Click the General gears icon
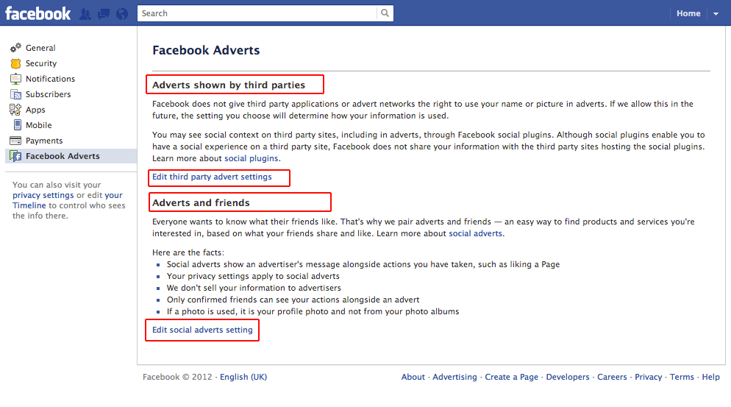Viewport: 731px width, 407px height. 15,48
